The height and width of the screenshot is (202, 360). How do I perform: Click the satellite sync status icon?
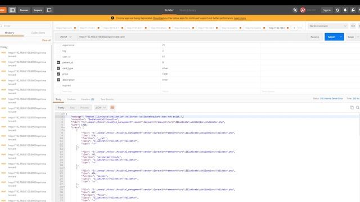pos(295,10)
